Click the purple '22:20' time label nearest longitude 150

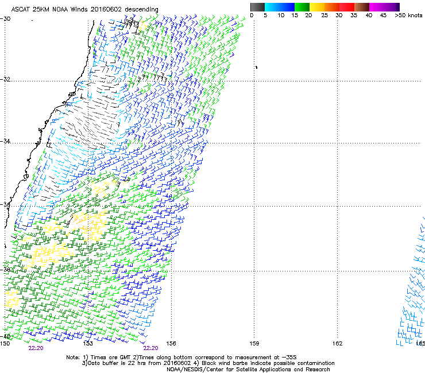tap(36, 348)
